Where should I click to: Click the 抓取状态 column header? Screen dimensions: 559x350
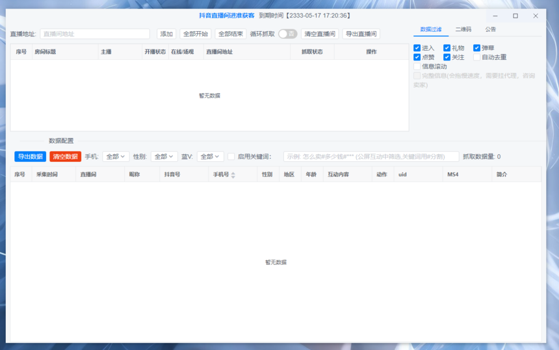point(312,52)
